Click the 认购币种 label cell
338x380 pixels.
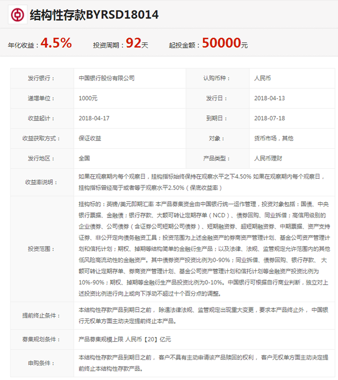(218, 78)
